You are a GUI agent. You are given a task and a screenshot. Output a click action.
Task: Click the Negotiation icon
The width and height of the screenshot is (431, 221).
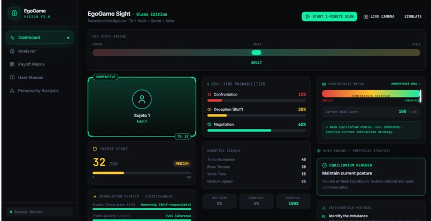(x=210, y=124)
